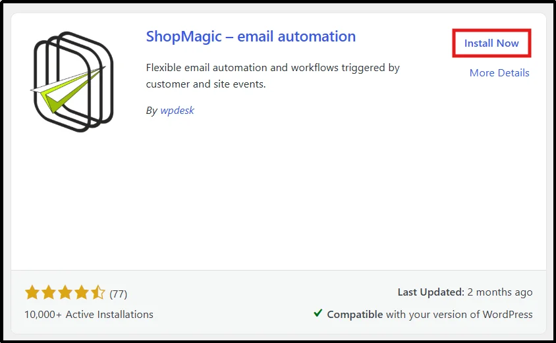The height and width of the screenshot is (343, 556).
Task: Select the (77) ratings count
Action: pos(118,294)
